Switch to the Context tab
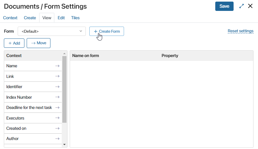Viewport: 258px width, 149px height. pos(10,18)
